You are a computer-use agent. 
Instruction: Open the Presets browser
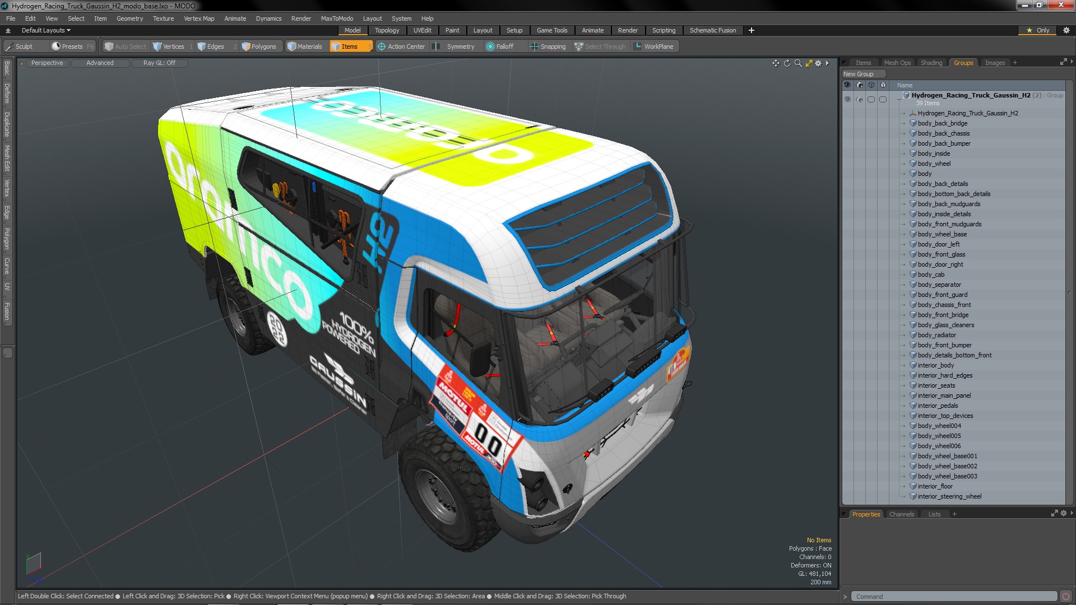(x=72, y=46)
